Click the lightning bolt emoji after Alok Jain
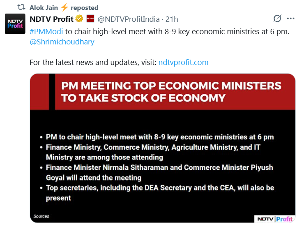This screenshot has width=304, height=227. [x=64, y=7]
